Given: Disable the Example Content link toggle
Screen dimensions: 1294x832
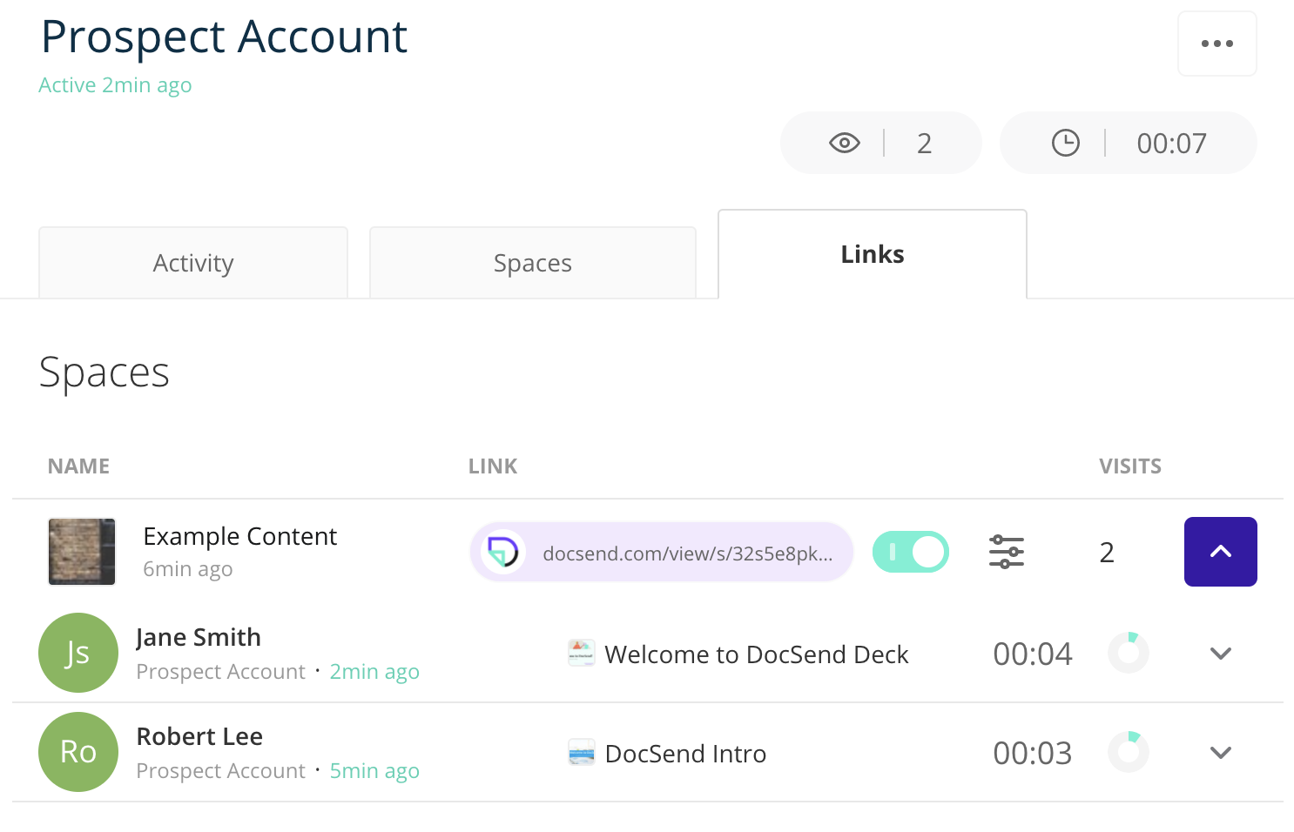Looking at the screenshot, I should [x=910, y=552].
